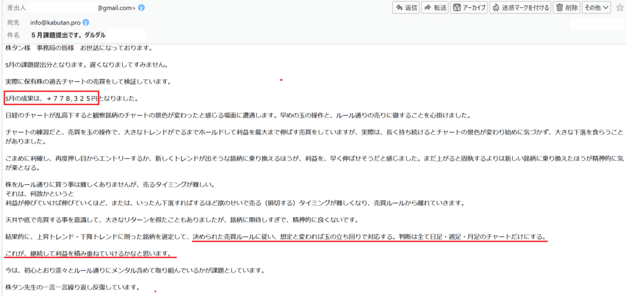Screen dimensions: 626x296
Task: Select the recipient address info@kabutan.pro
Action: coord(56,23)
